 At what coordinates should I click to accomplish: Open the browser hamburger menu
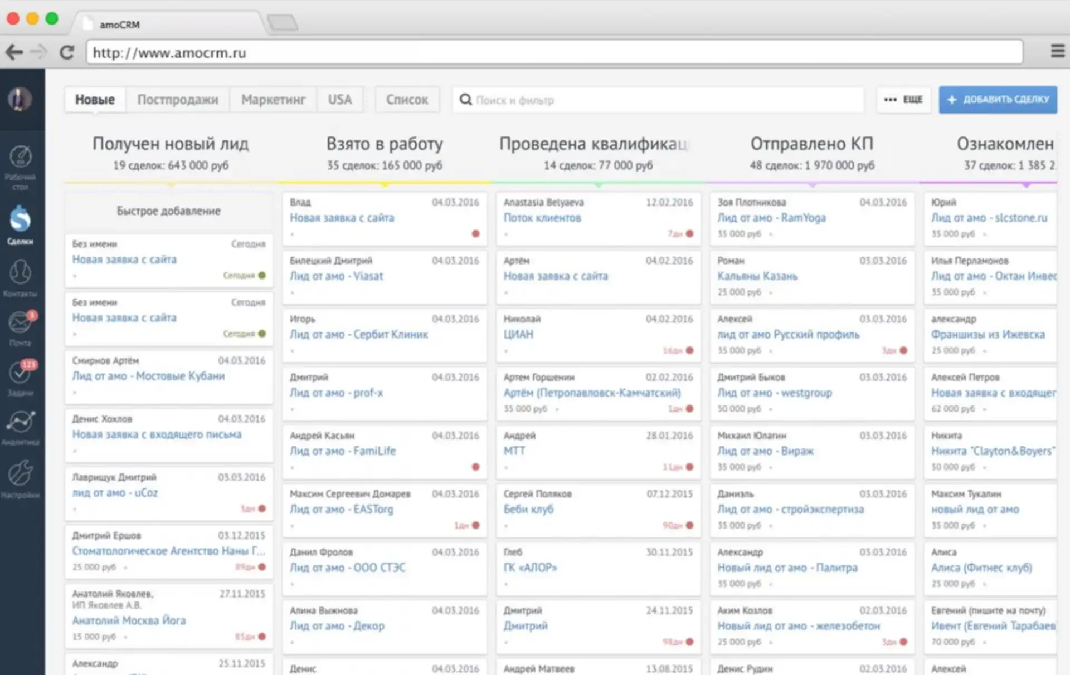pyautogui.click(x=1057, y=51)
